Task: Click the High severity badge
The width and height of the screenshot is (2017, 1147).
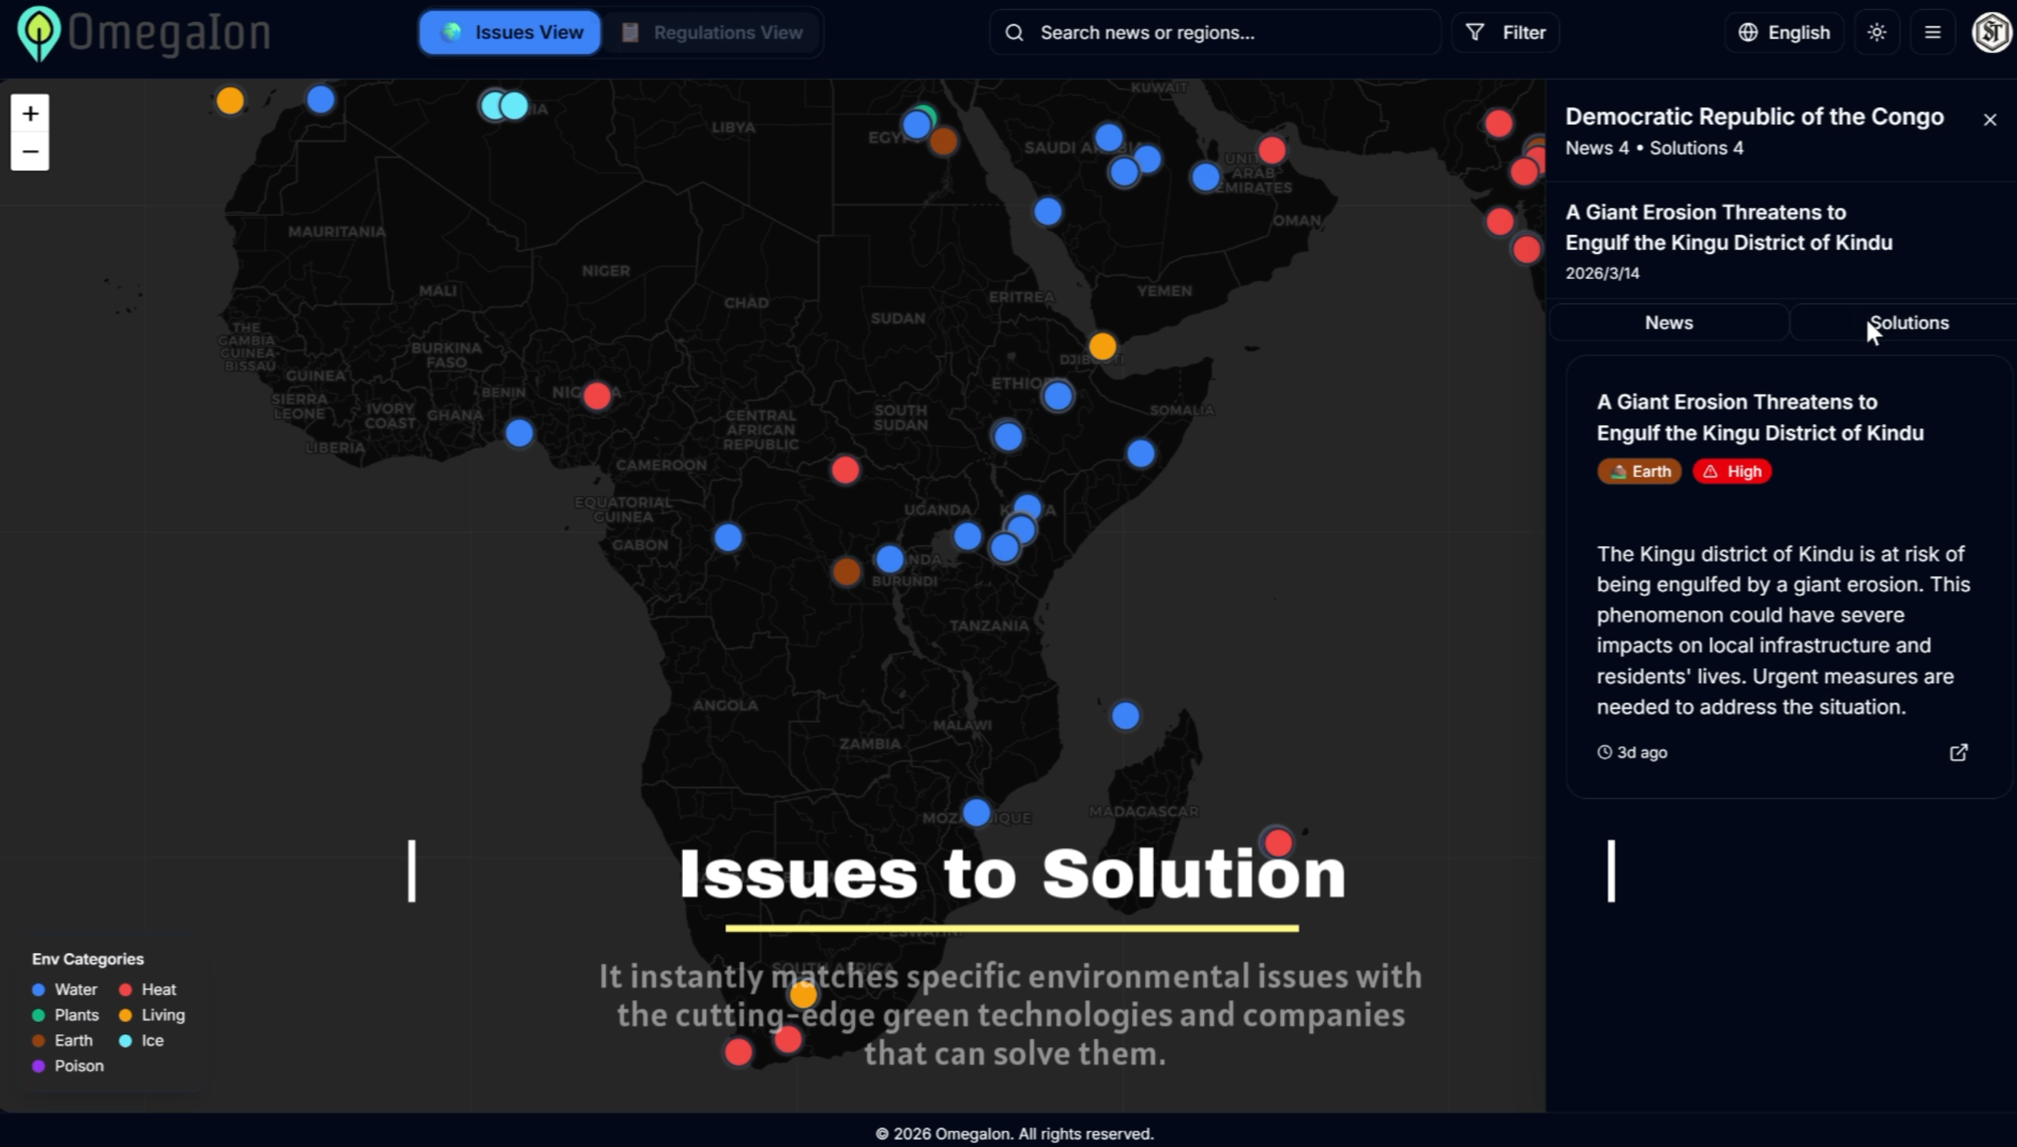Action: click(x=1732, y=471)
